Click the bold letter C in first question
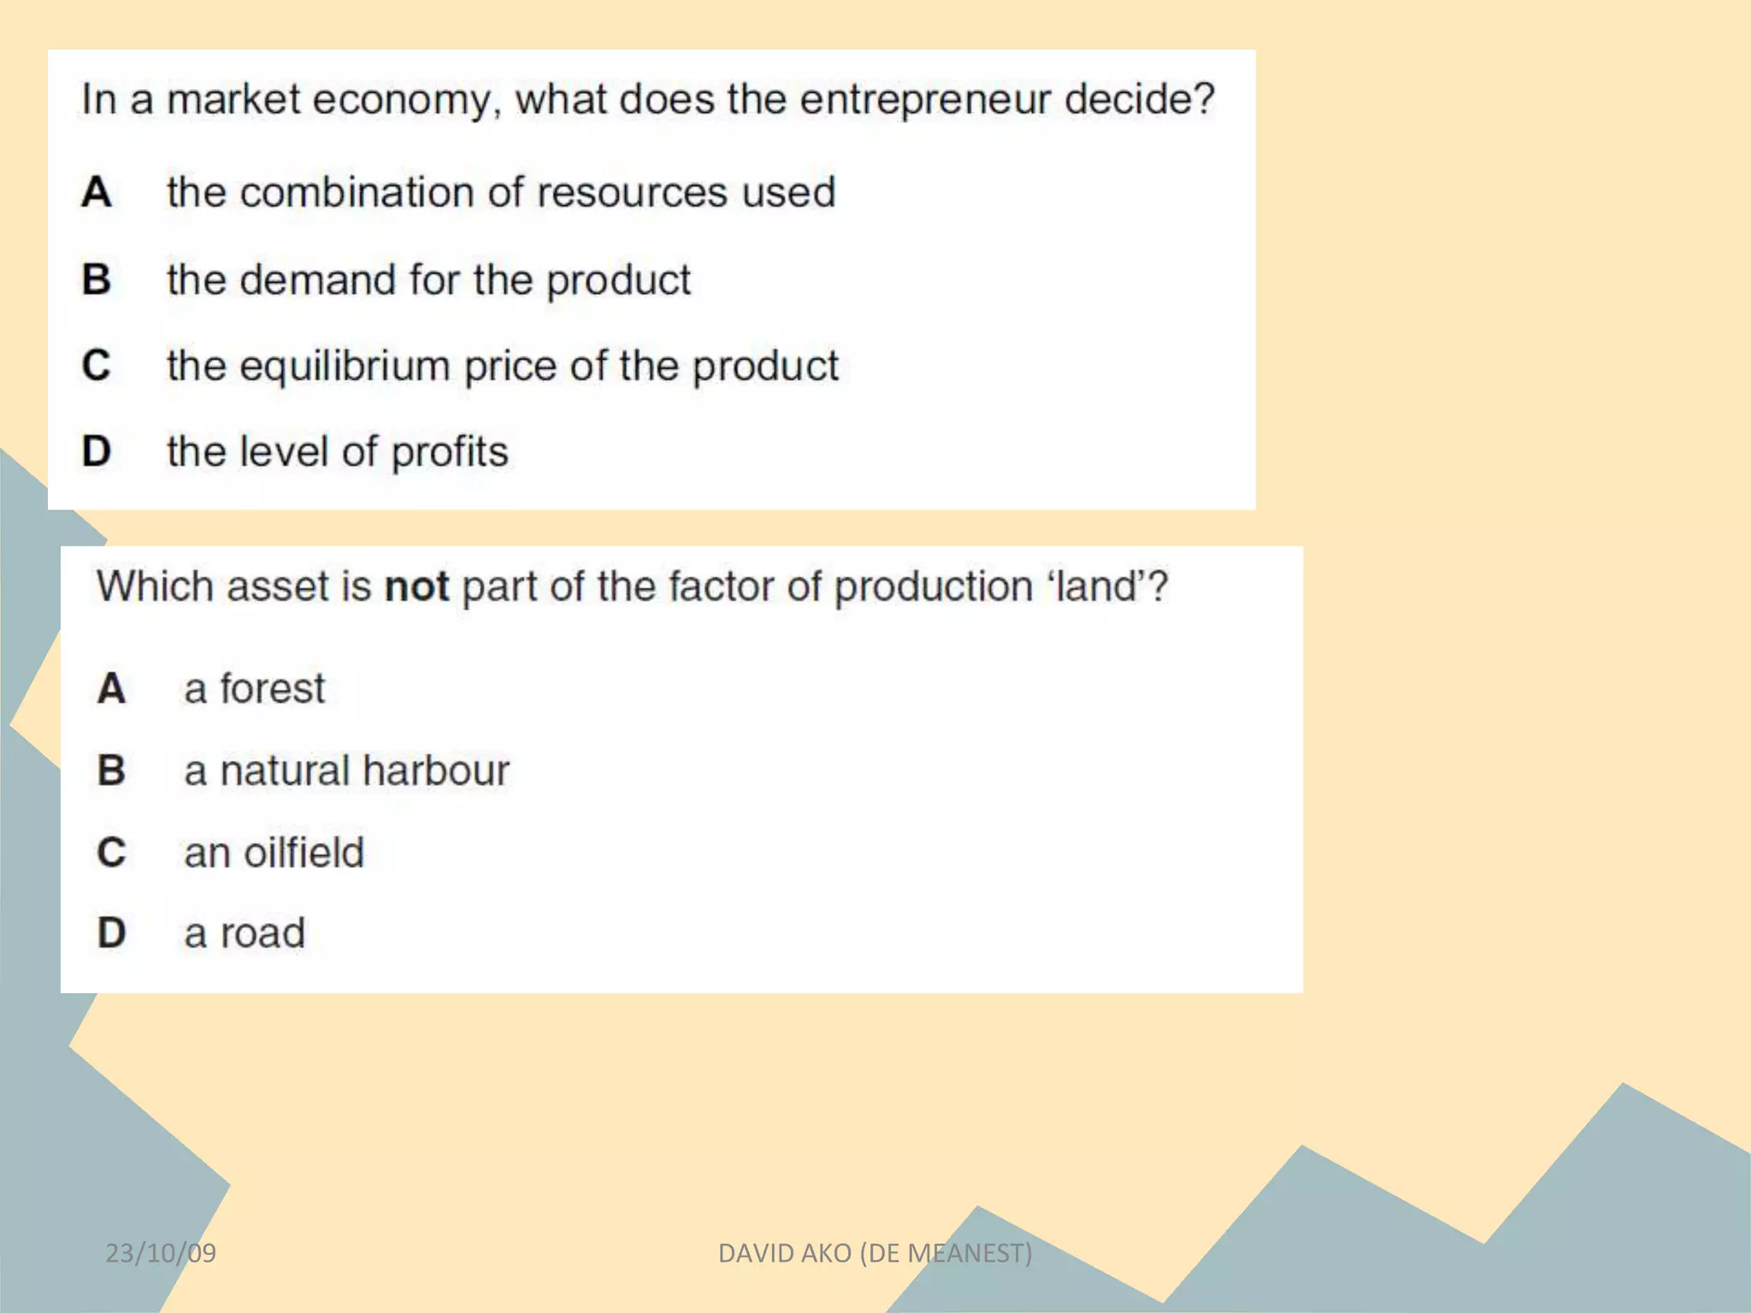Screen dimensions: 1751x1313 point(97,366)
